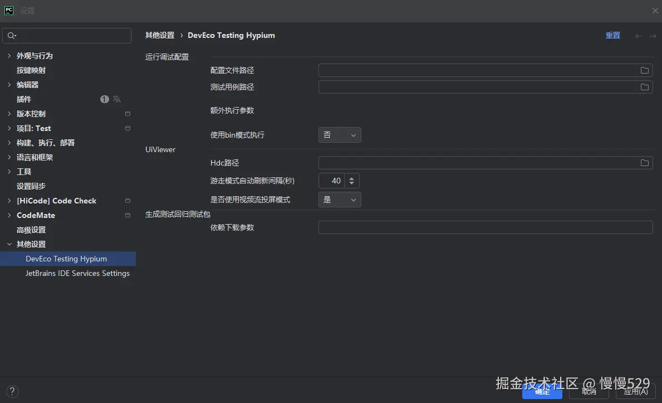The height and width of the screenshot is (403, 662).
Task: Click the plugin translation icon beside 插件
Action: click(117, 99)
